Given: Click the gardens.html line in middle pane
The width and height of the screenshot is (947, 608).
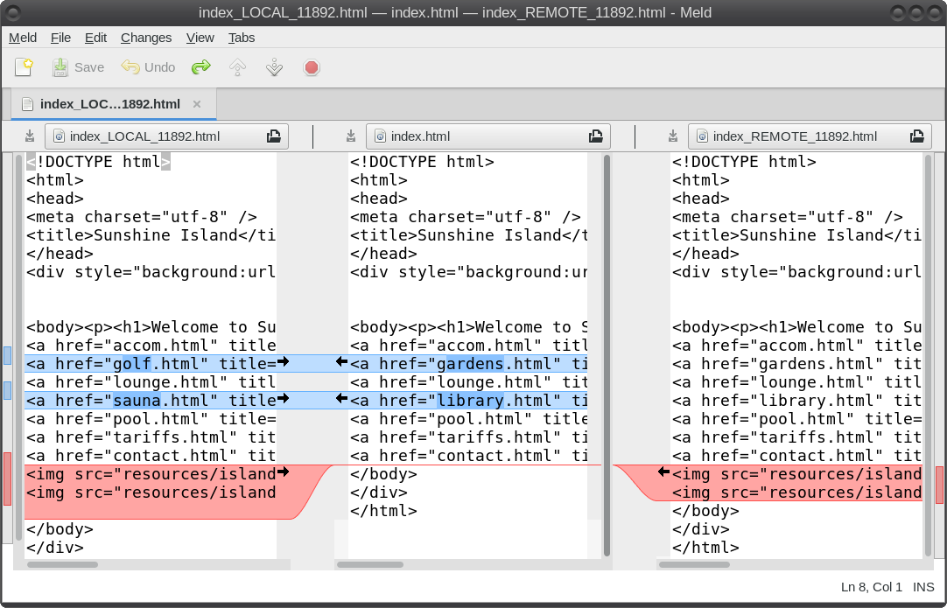Looking at the screenshot, I should pyautogui.click(x=468, y=363).
